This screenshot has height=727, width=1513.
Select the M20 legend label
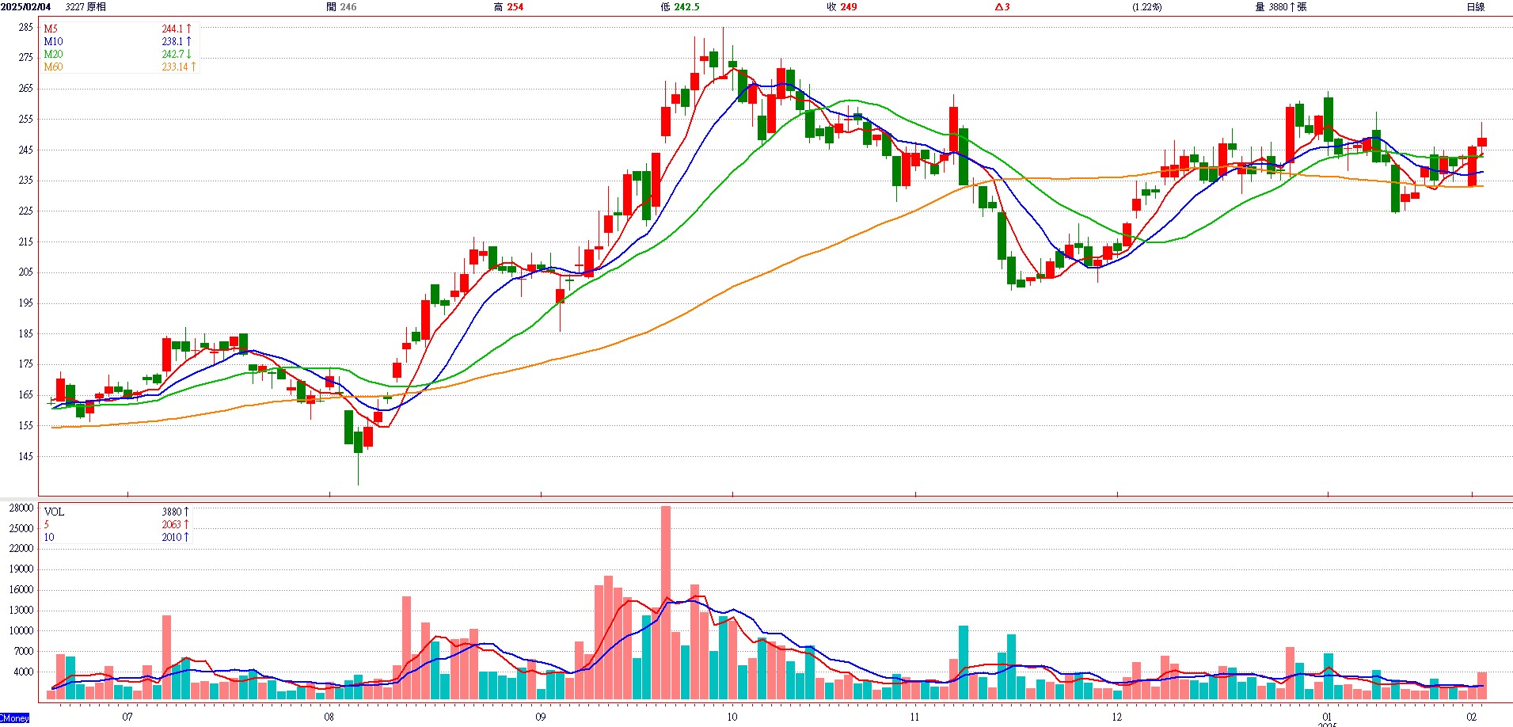pyautogui.click(x=53, y=54)
